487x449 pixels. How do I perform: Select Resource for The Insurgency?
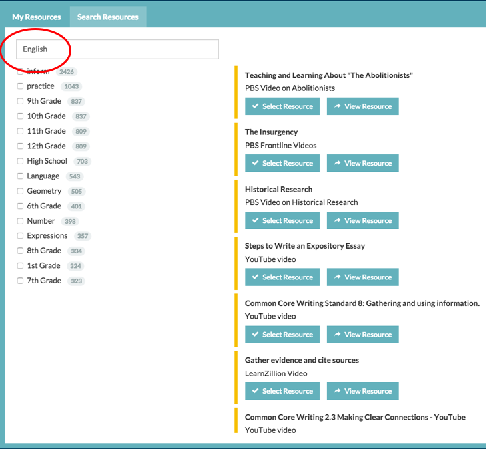282,163
